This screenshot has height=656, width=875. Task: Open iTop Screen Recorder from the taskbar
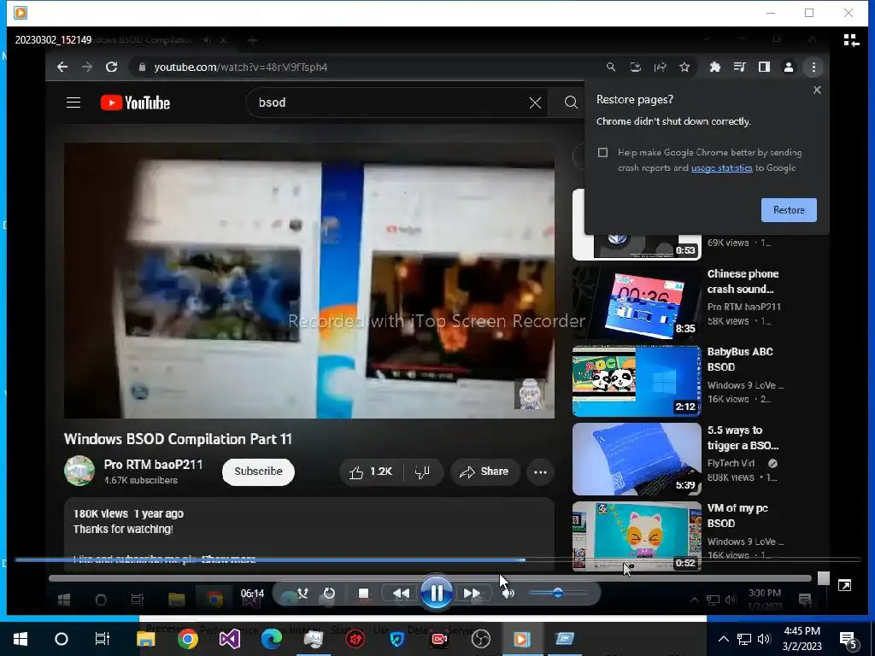click(x=439, y=639)
